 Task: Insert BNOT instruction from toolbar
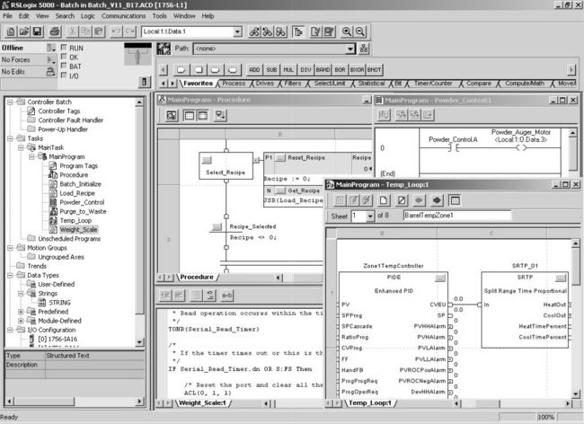click(x=374, y=69)
